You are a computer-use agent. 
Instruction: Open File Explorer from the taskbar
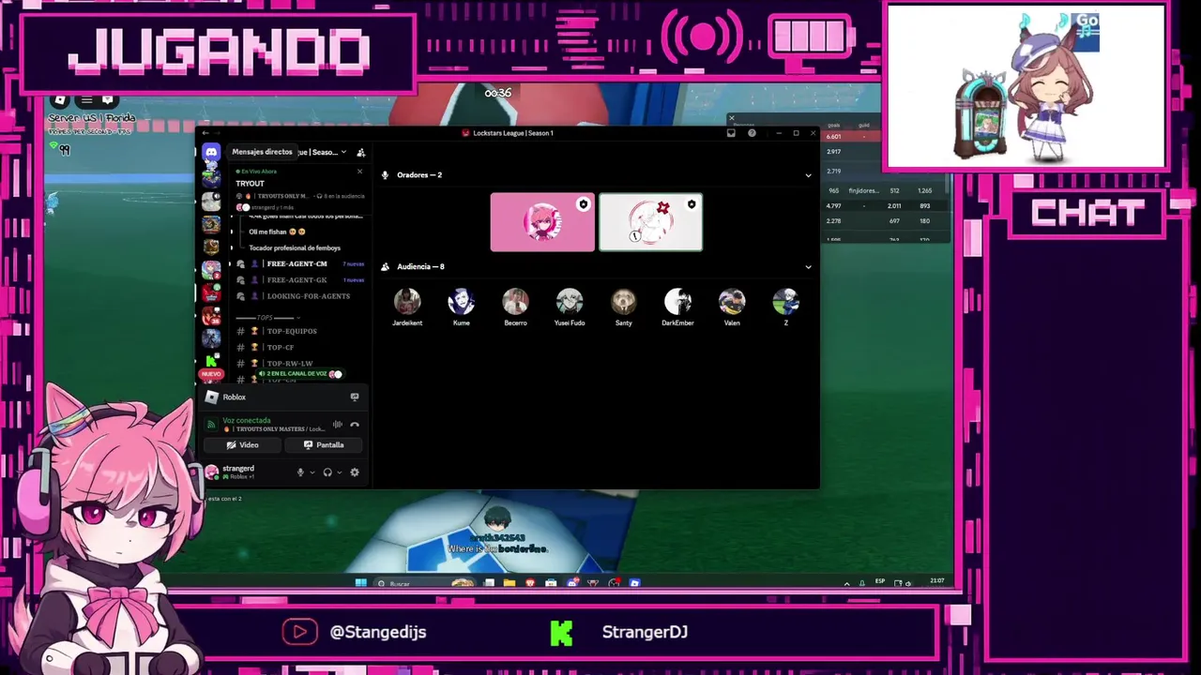click(x=509, y=583)
